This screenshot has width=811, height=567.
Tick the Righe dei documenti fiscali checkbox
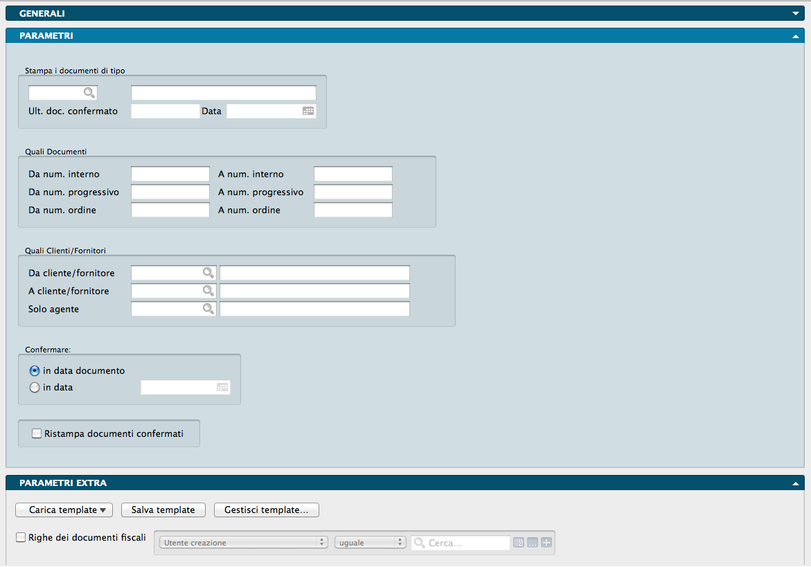(x=21, y=537)
